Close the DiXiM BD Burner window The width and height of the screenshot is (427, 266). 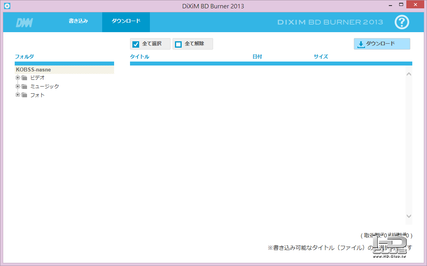(x=415, y=5)
